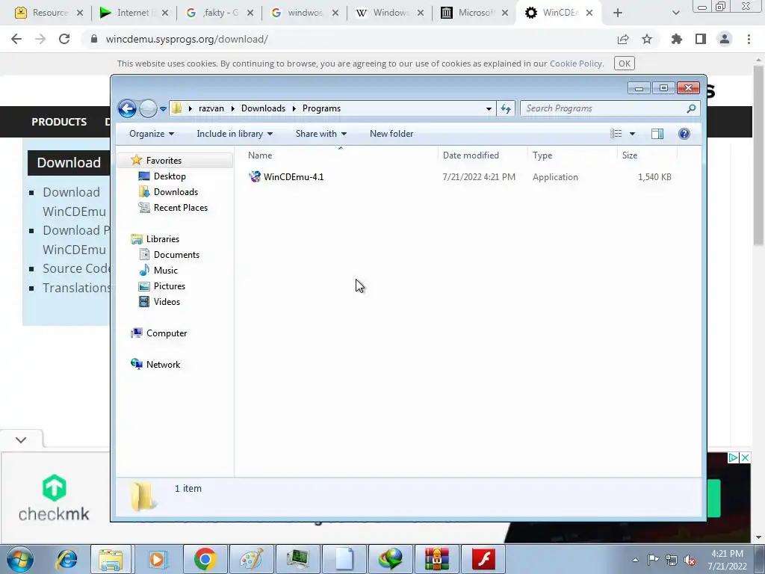Open the recent pages dropdown beside the forward arrow
The width and height of the screenshot is (765, 574).
[x=163, y=109]
